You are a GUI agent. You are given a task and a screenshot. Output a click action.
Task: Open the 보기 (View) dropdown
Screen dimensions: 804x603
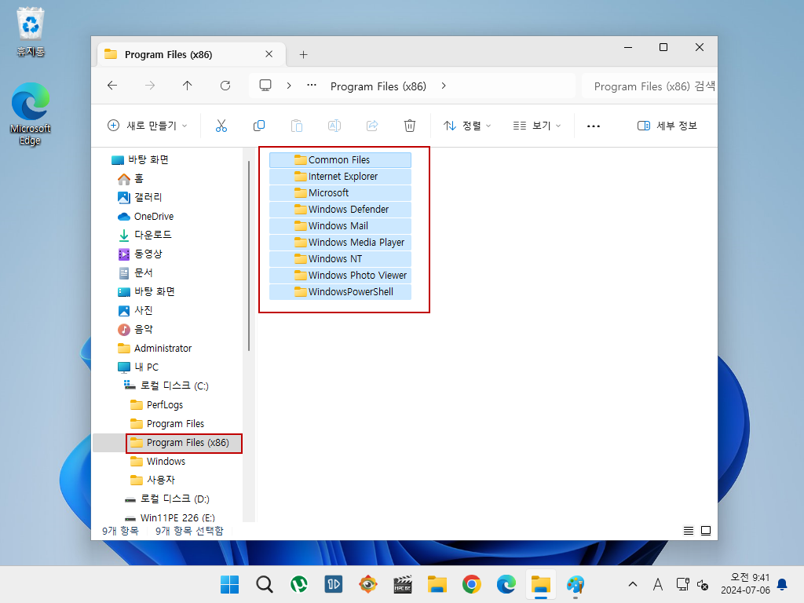point(537,126)
